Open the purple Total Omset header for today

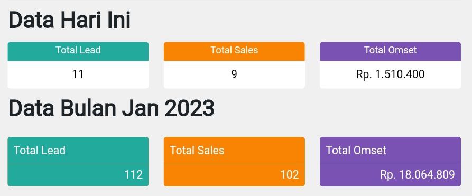pos(391,51)
